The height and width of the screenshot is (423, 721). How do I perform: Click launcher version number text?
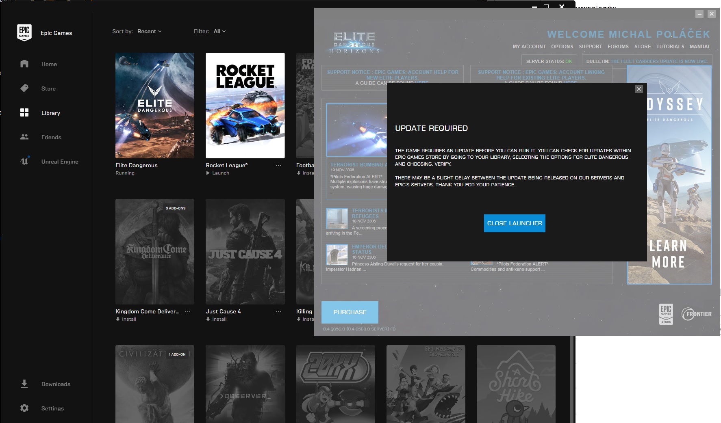point(359,329)
